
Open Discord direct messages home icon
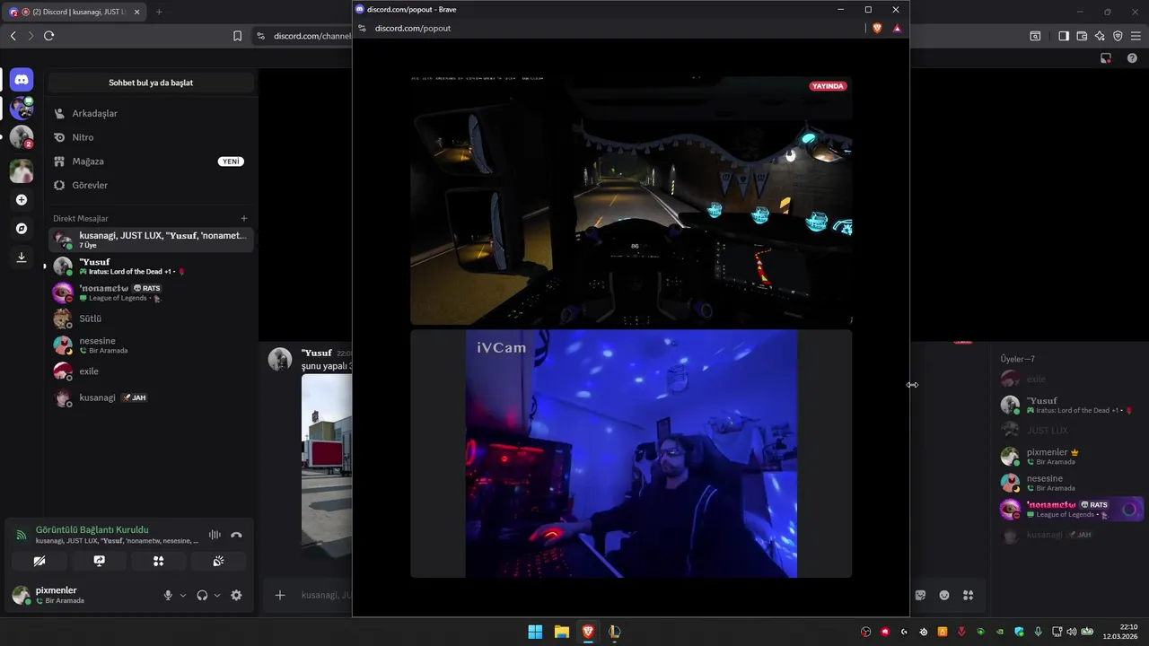22,80
